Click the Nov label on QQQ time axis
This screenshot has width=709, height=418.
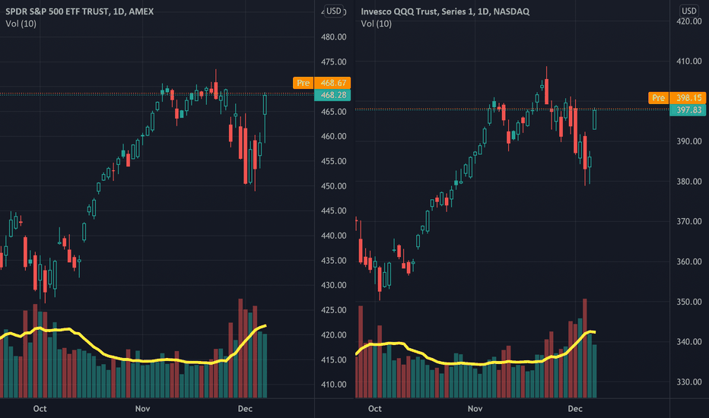click(x=475, y=409)
